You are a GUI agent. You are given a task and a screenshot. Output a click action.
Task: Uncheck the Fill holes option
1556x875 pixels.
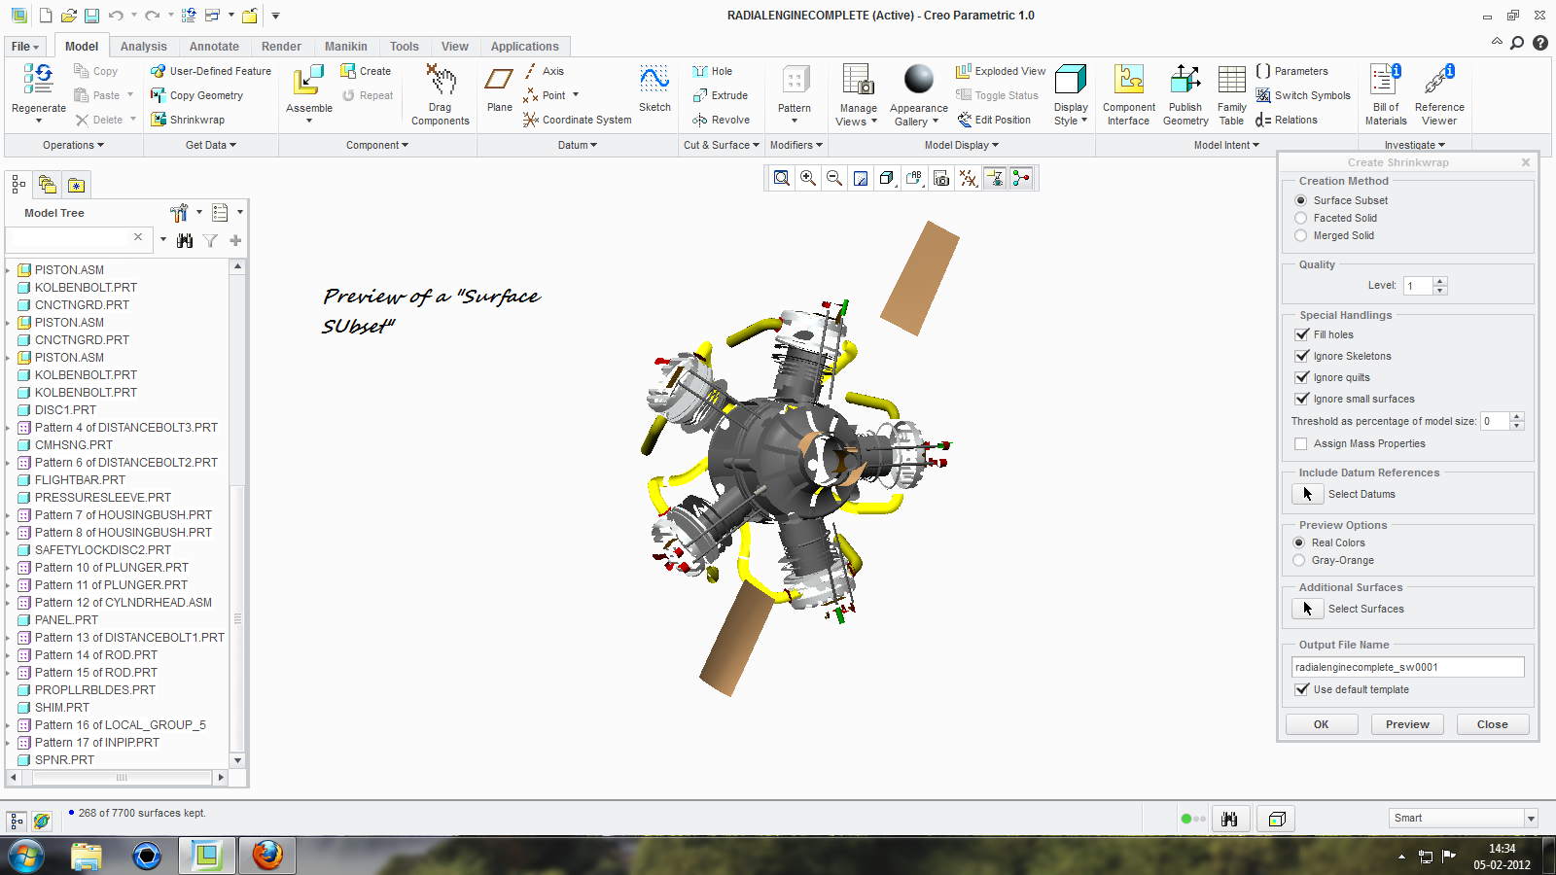tap(1302, 334)
